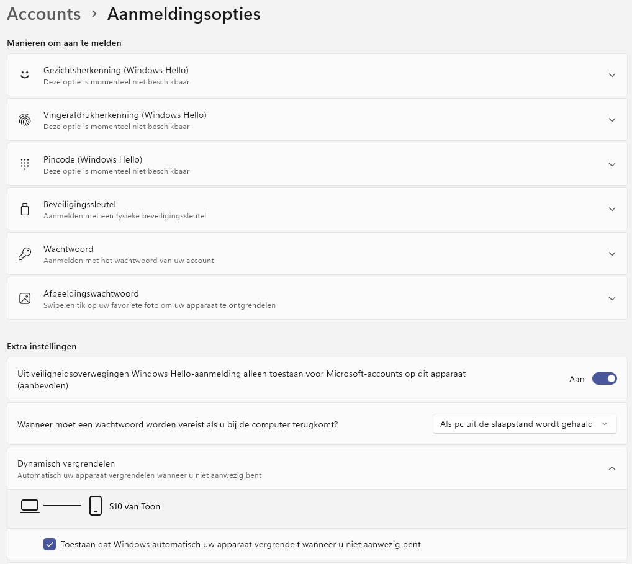
Task: Expand the Afbeeldingswachtwoord chevron
Action: (x=612, y=298)
